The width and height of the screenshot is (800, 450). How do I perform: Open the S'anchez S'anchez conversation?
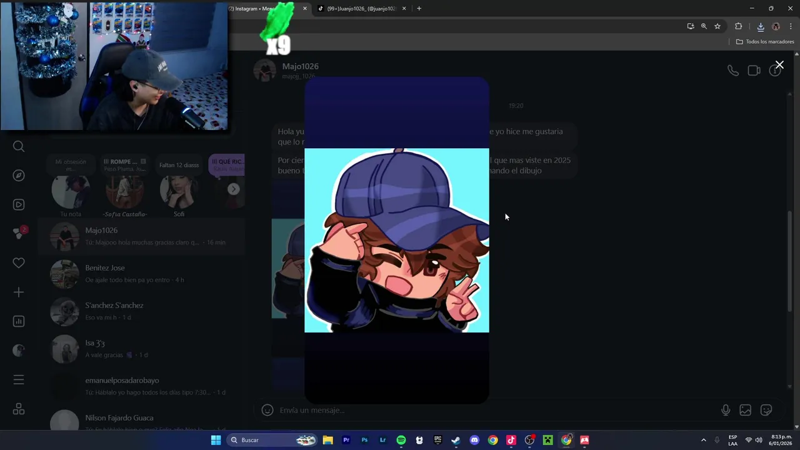coord(141,311)
